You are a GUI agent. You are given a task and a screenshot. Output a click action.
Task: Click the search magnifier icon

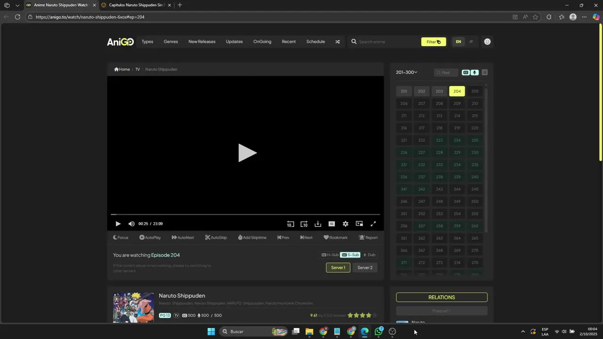(354, 42)
